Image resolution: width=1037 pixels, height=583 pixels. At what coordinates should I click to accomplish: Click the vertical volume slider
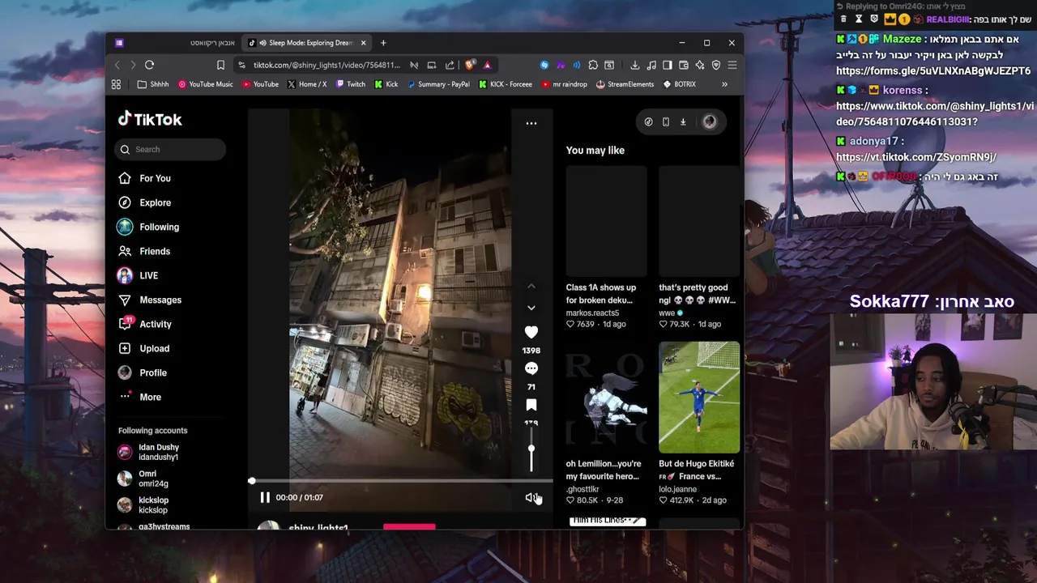531,450
